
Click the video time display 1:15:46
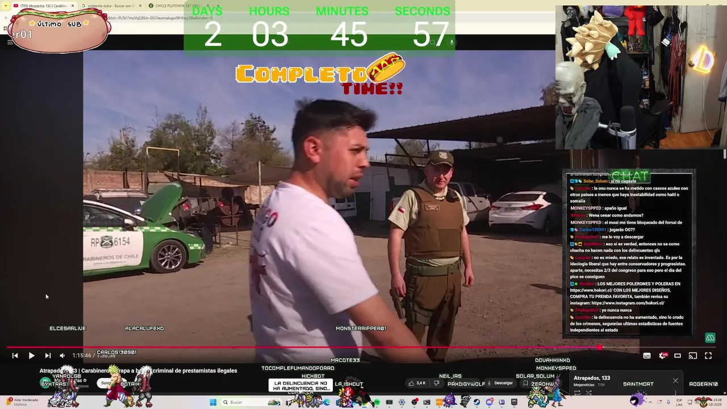[81, 356]
